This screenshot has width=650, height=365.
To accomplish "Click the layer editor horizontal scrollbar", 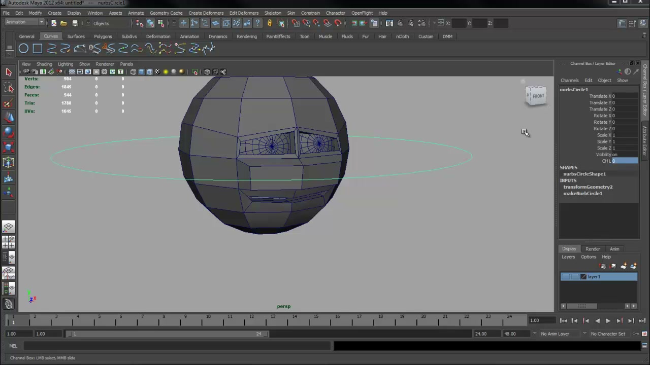I will click(x=581, y=306).
